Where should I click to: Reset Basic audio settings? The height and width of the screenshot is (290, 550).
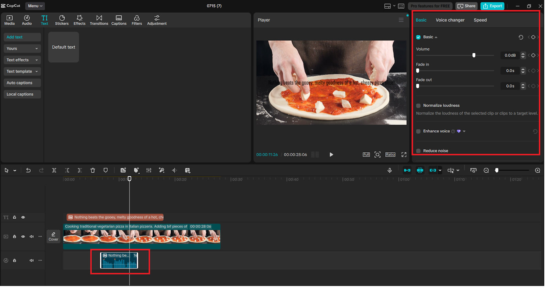521,37
